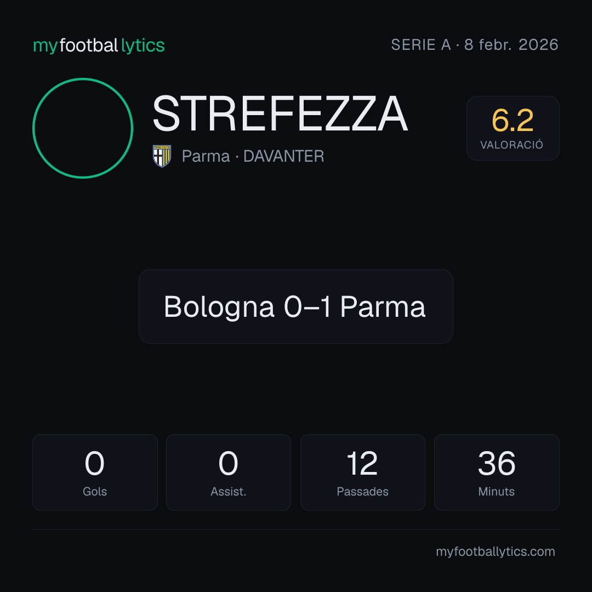The height and width of the screenshot is (592, 592).
Task: Select the Passades stat card
Action: point(362,473)
